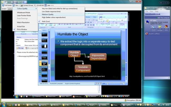Click the Full Screen toolbar button
The width and height of the screenshot is (171, 107).
tap(7, 5)
